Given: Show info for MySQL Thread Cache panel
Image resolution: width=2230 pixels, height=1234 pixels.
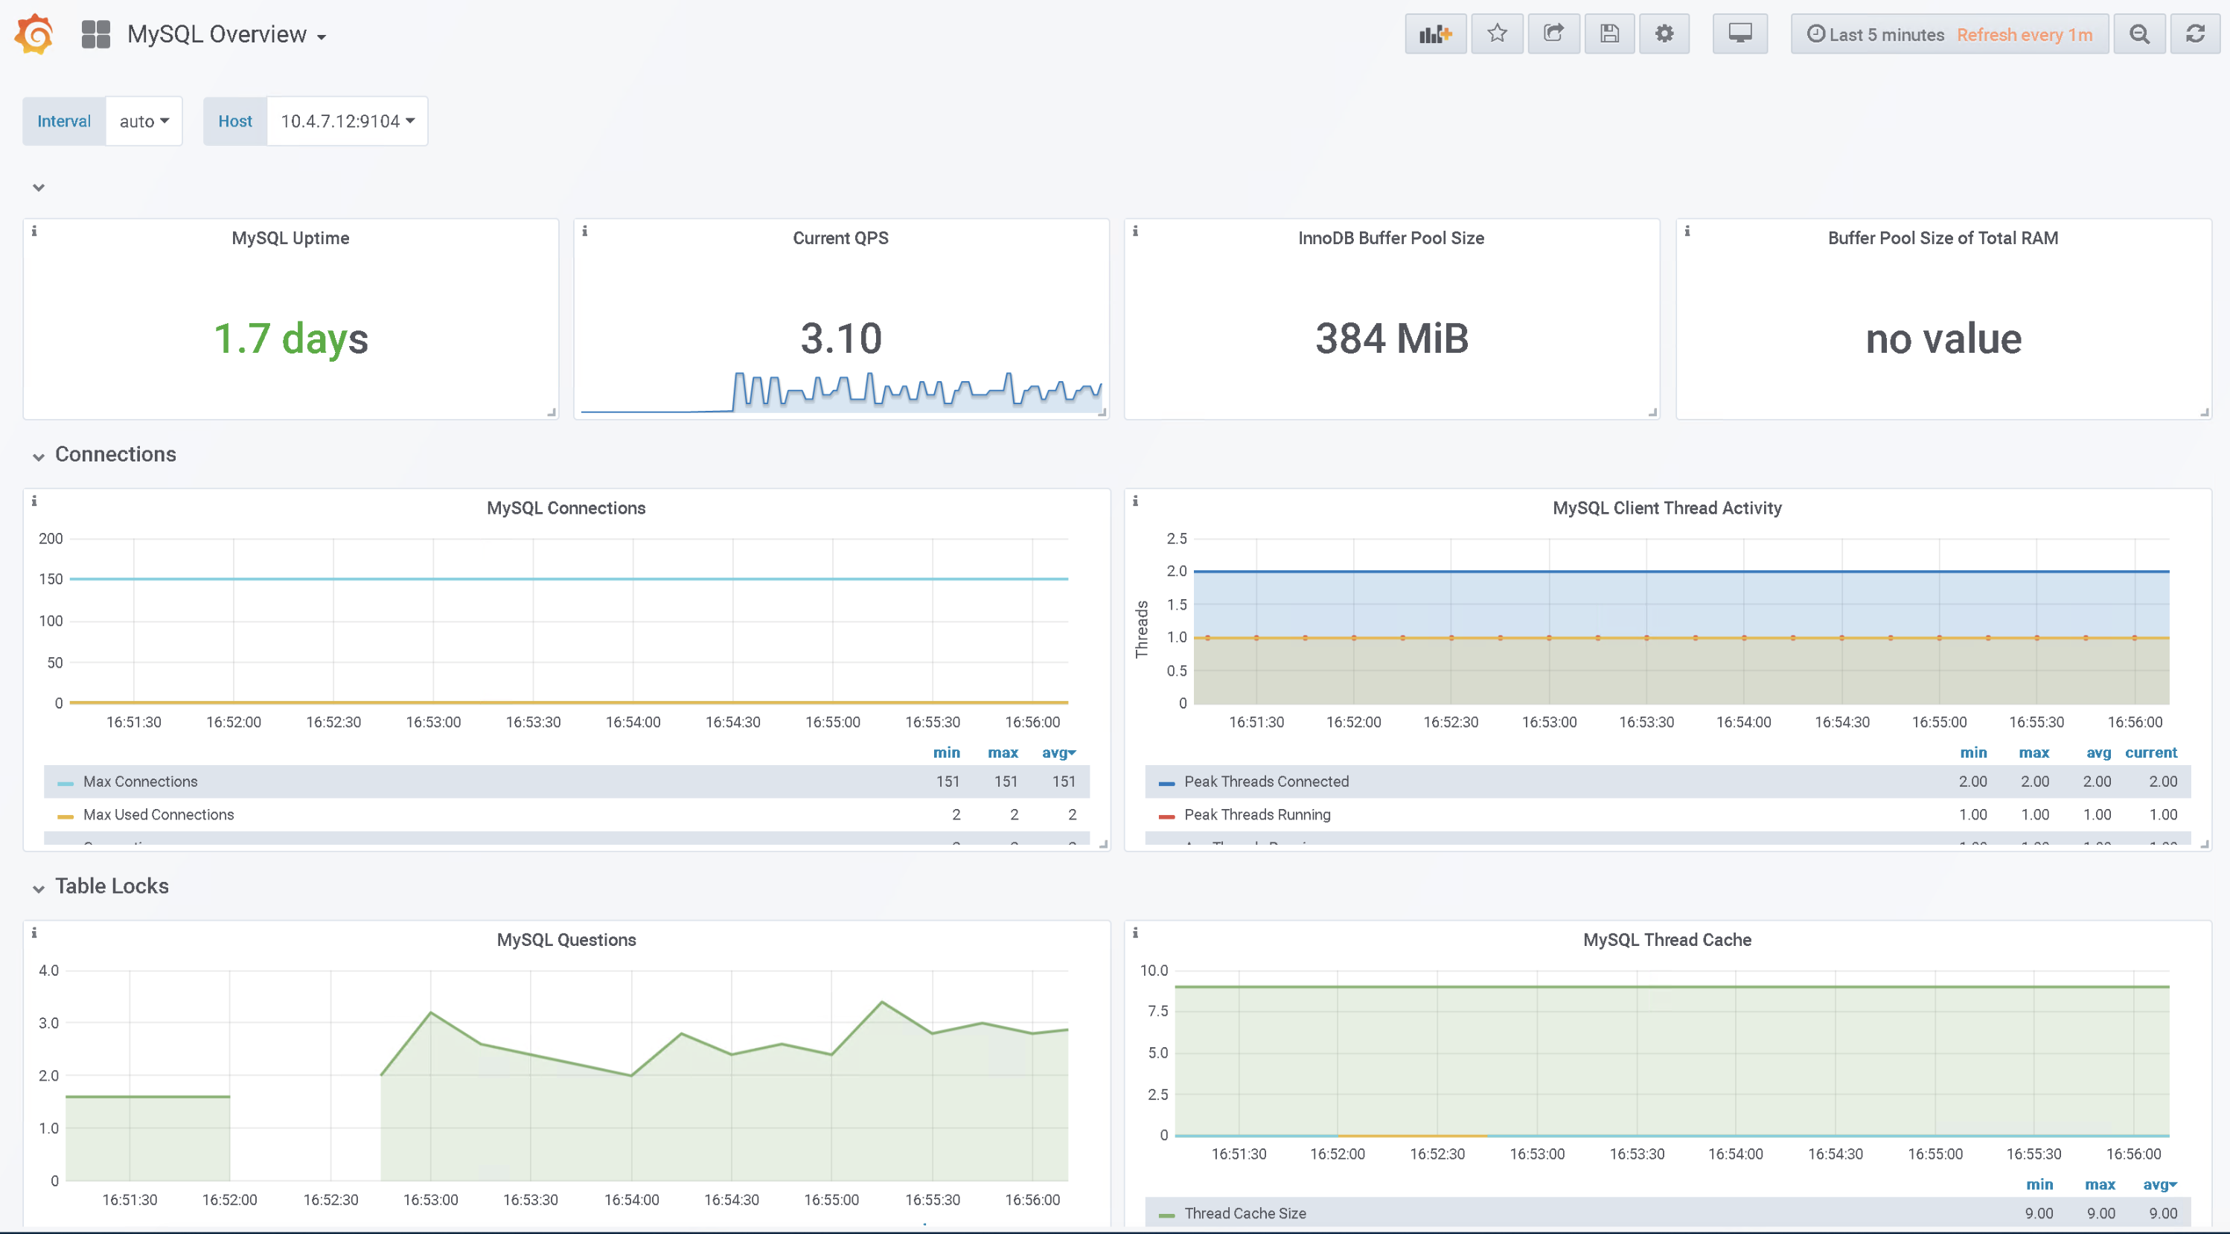Looking at the screenshot, I should click(x=1136, y=933).
